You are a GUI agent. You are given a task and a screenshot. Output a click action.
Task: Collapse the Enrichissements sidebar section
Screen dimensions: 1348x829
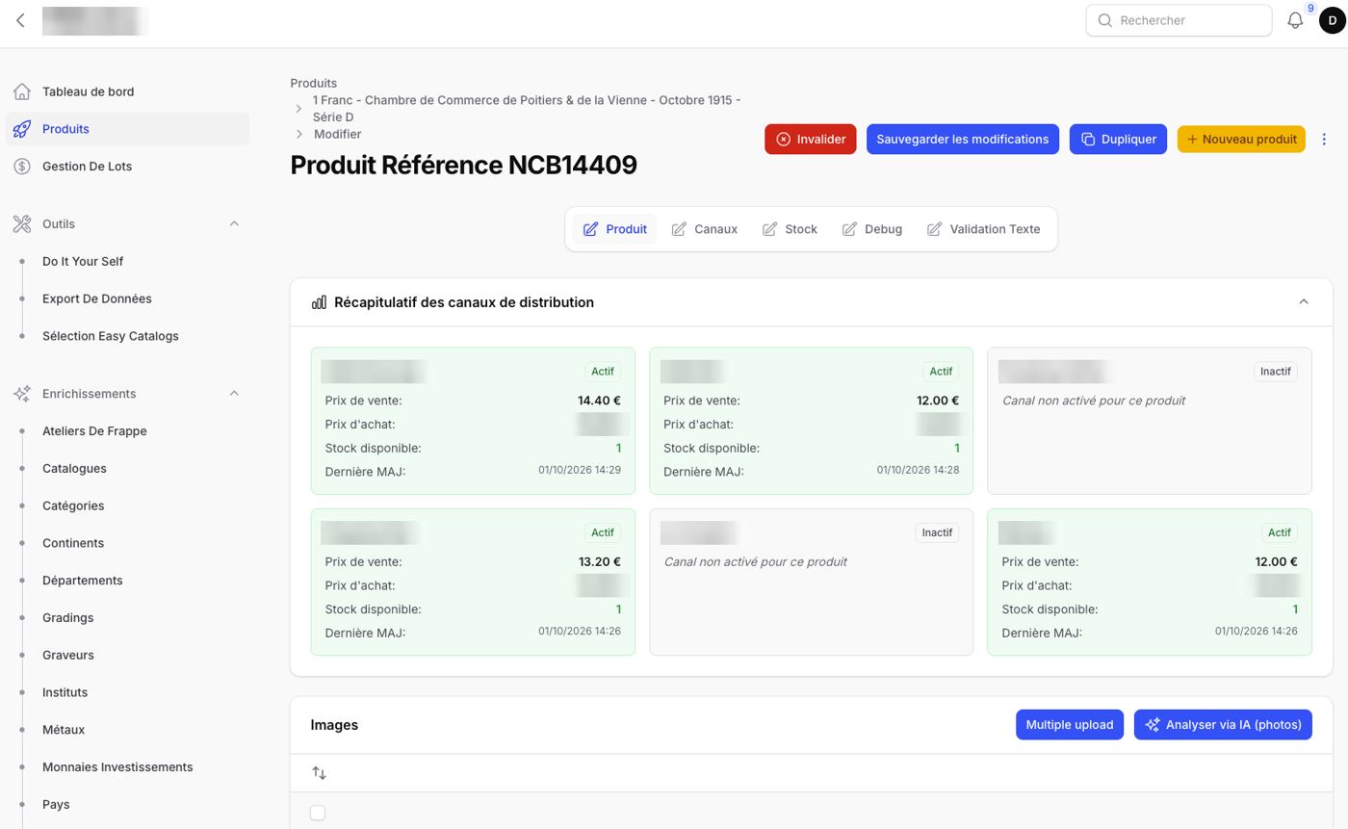[234, 394]
